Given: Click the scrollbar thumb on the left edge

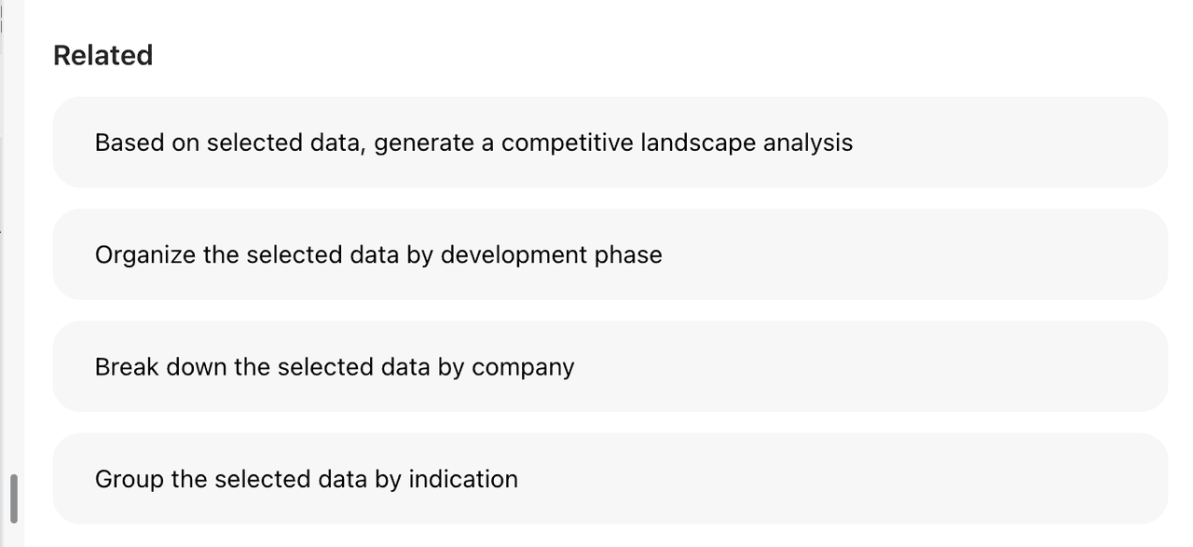Looking at the screenshot, I should pos(11,495).
